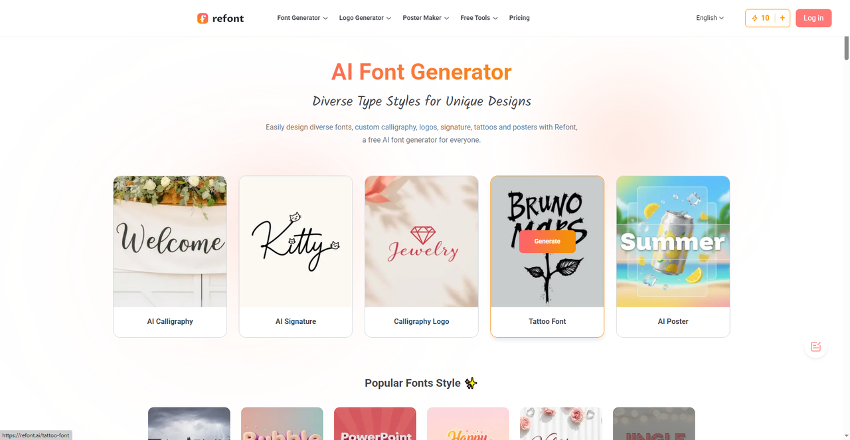Open the credits sparkle counter showing 10
This screenshot has width=850, height=440.
point(760,18)
